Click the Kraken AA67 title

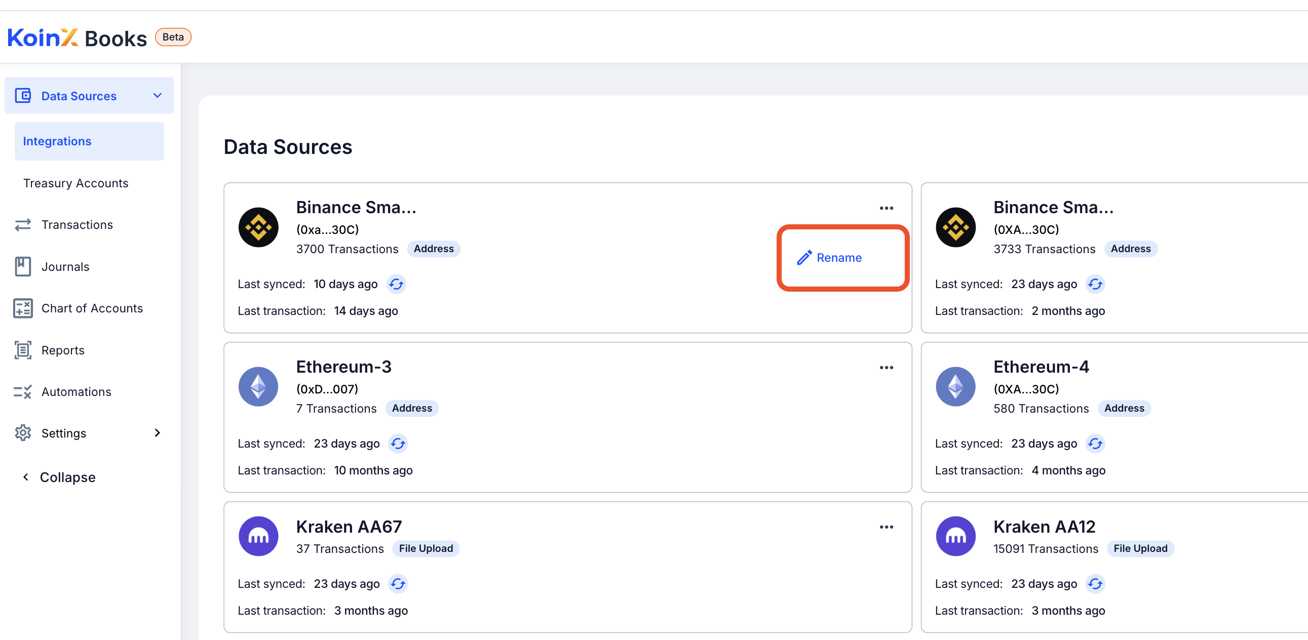[x=349, y=526]
